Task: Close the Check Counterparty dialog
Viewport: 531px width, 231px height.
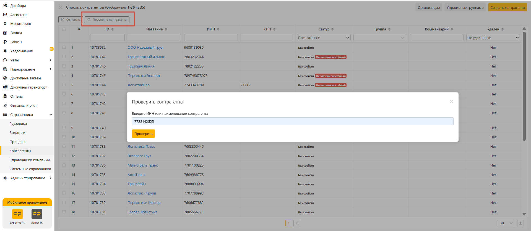Action: pos(451,102)
